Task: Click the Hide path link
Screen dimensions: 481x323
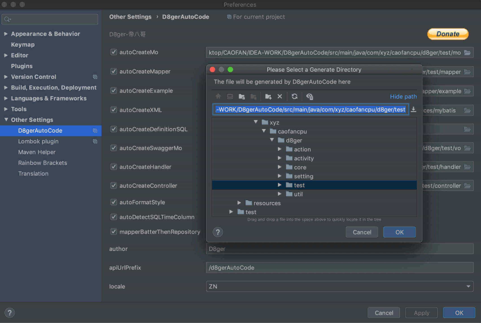Action: (403, 97)
